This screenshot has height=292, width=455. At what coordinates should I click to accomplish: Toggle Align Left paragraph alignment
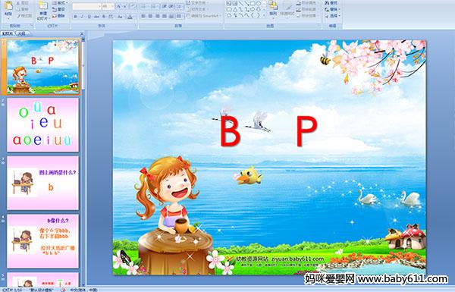(x=143, y=16)
